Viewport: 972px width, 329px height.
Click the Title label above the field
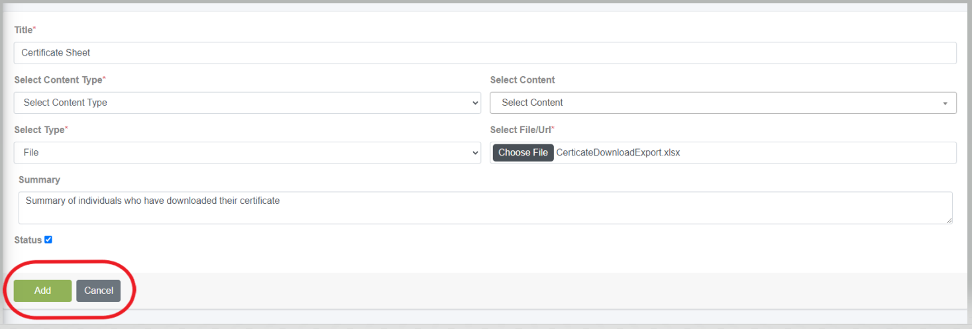23,30
